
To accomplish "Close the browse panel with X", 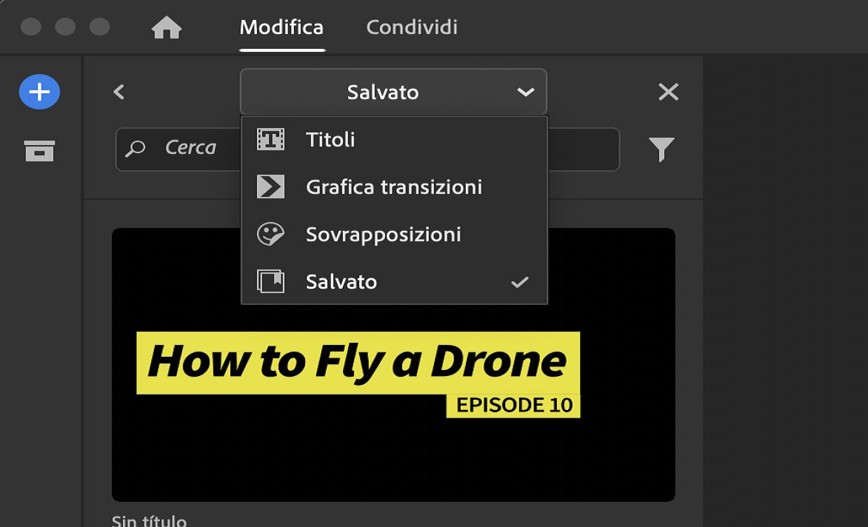I will pyautogui.click(x=668, y=92).
